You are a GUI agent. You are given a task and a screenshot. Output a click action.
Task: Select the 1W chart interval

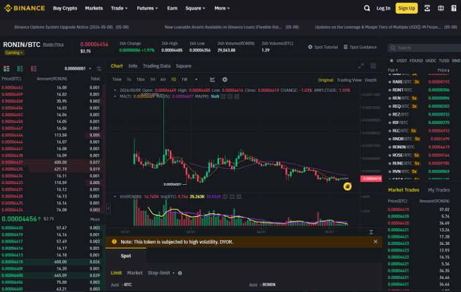184,79
